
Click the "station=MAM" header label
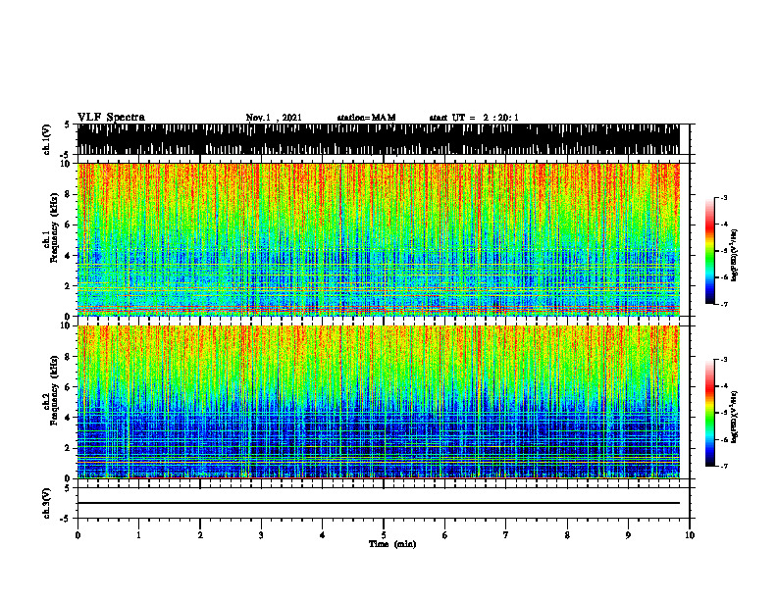pos(366,118)
